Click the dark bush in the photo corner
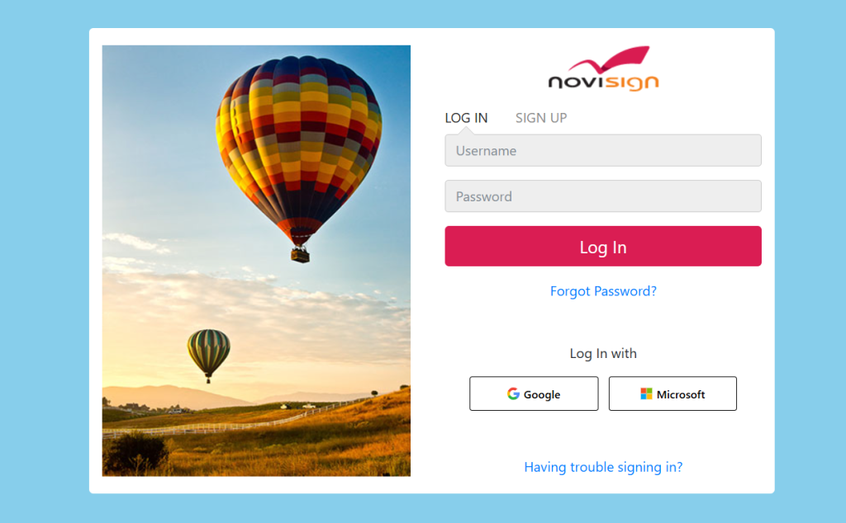 (x=136, y=453)
